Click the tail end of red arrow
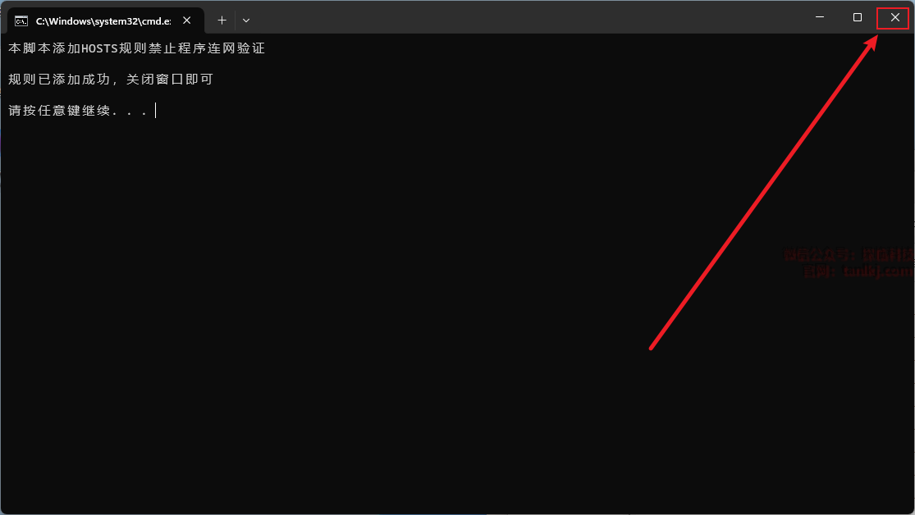915x515 pixels. coord(652,349)
